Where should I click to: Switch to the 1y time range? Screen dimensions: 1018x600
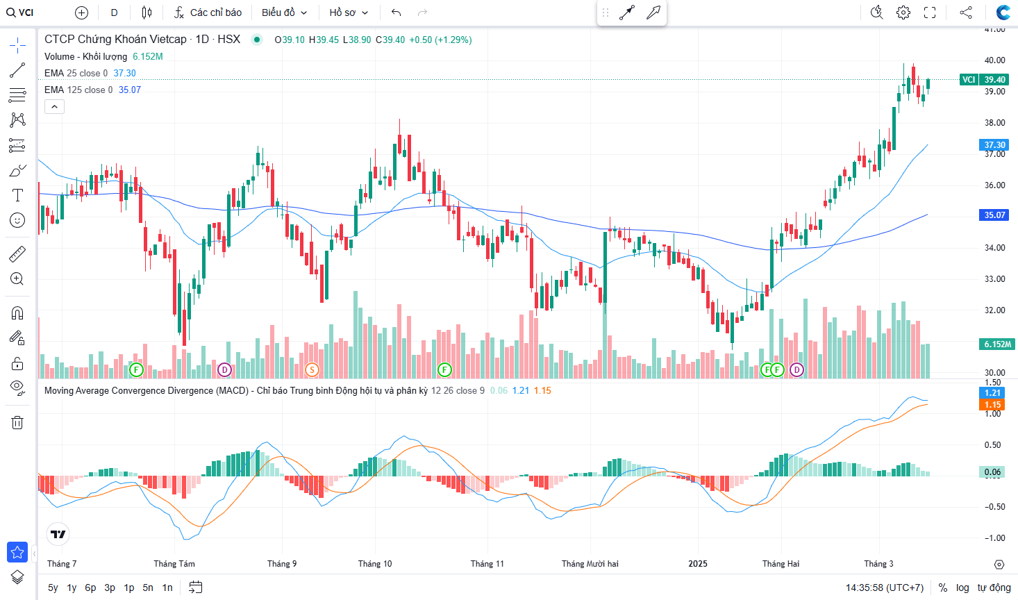(72, 587)
